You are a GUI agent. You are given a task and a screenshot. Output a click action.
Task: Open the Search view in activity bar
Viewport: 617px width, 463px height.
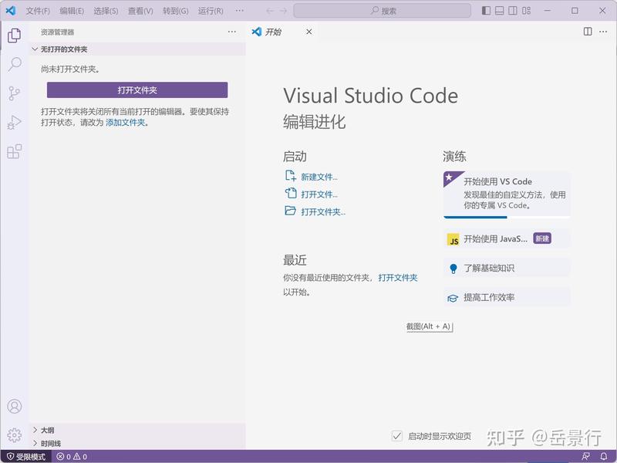[x=14, y=64]
